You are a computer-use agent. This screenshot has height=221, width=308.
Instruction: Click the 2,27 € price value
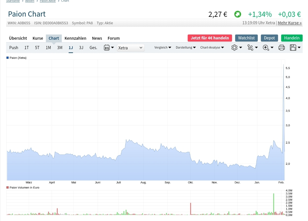tap(218, 14)
